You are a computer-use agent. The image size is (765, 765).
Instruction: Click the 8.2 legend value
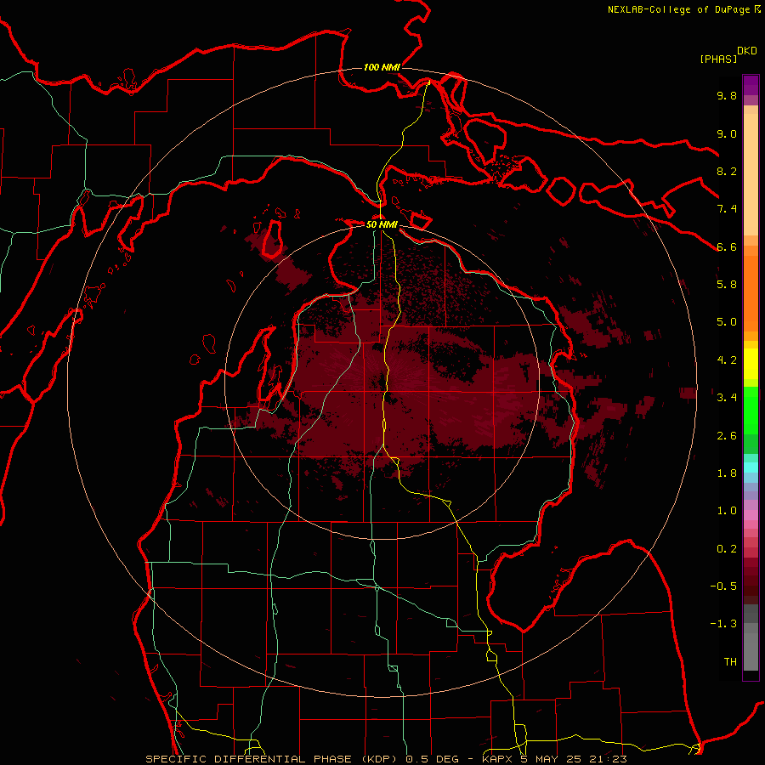[727, 171]
